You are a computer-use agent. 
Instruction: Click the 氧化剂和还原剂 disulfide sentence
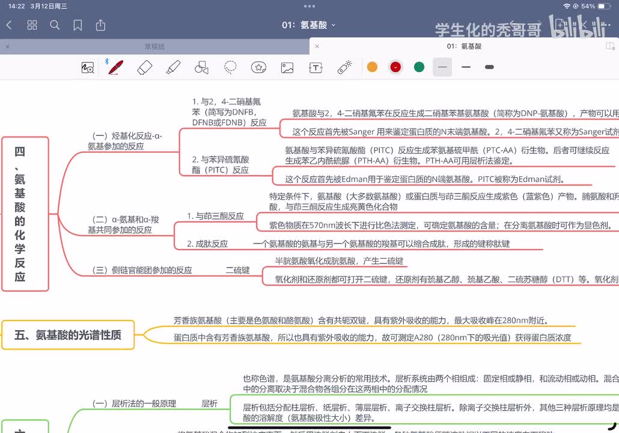pyautogui.click(x=447, y=279)
